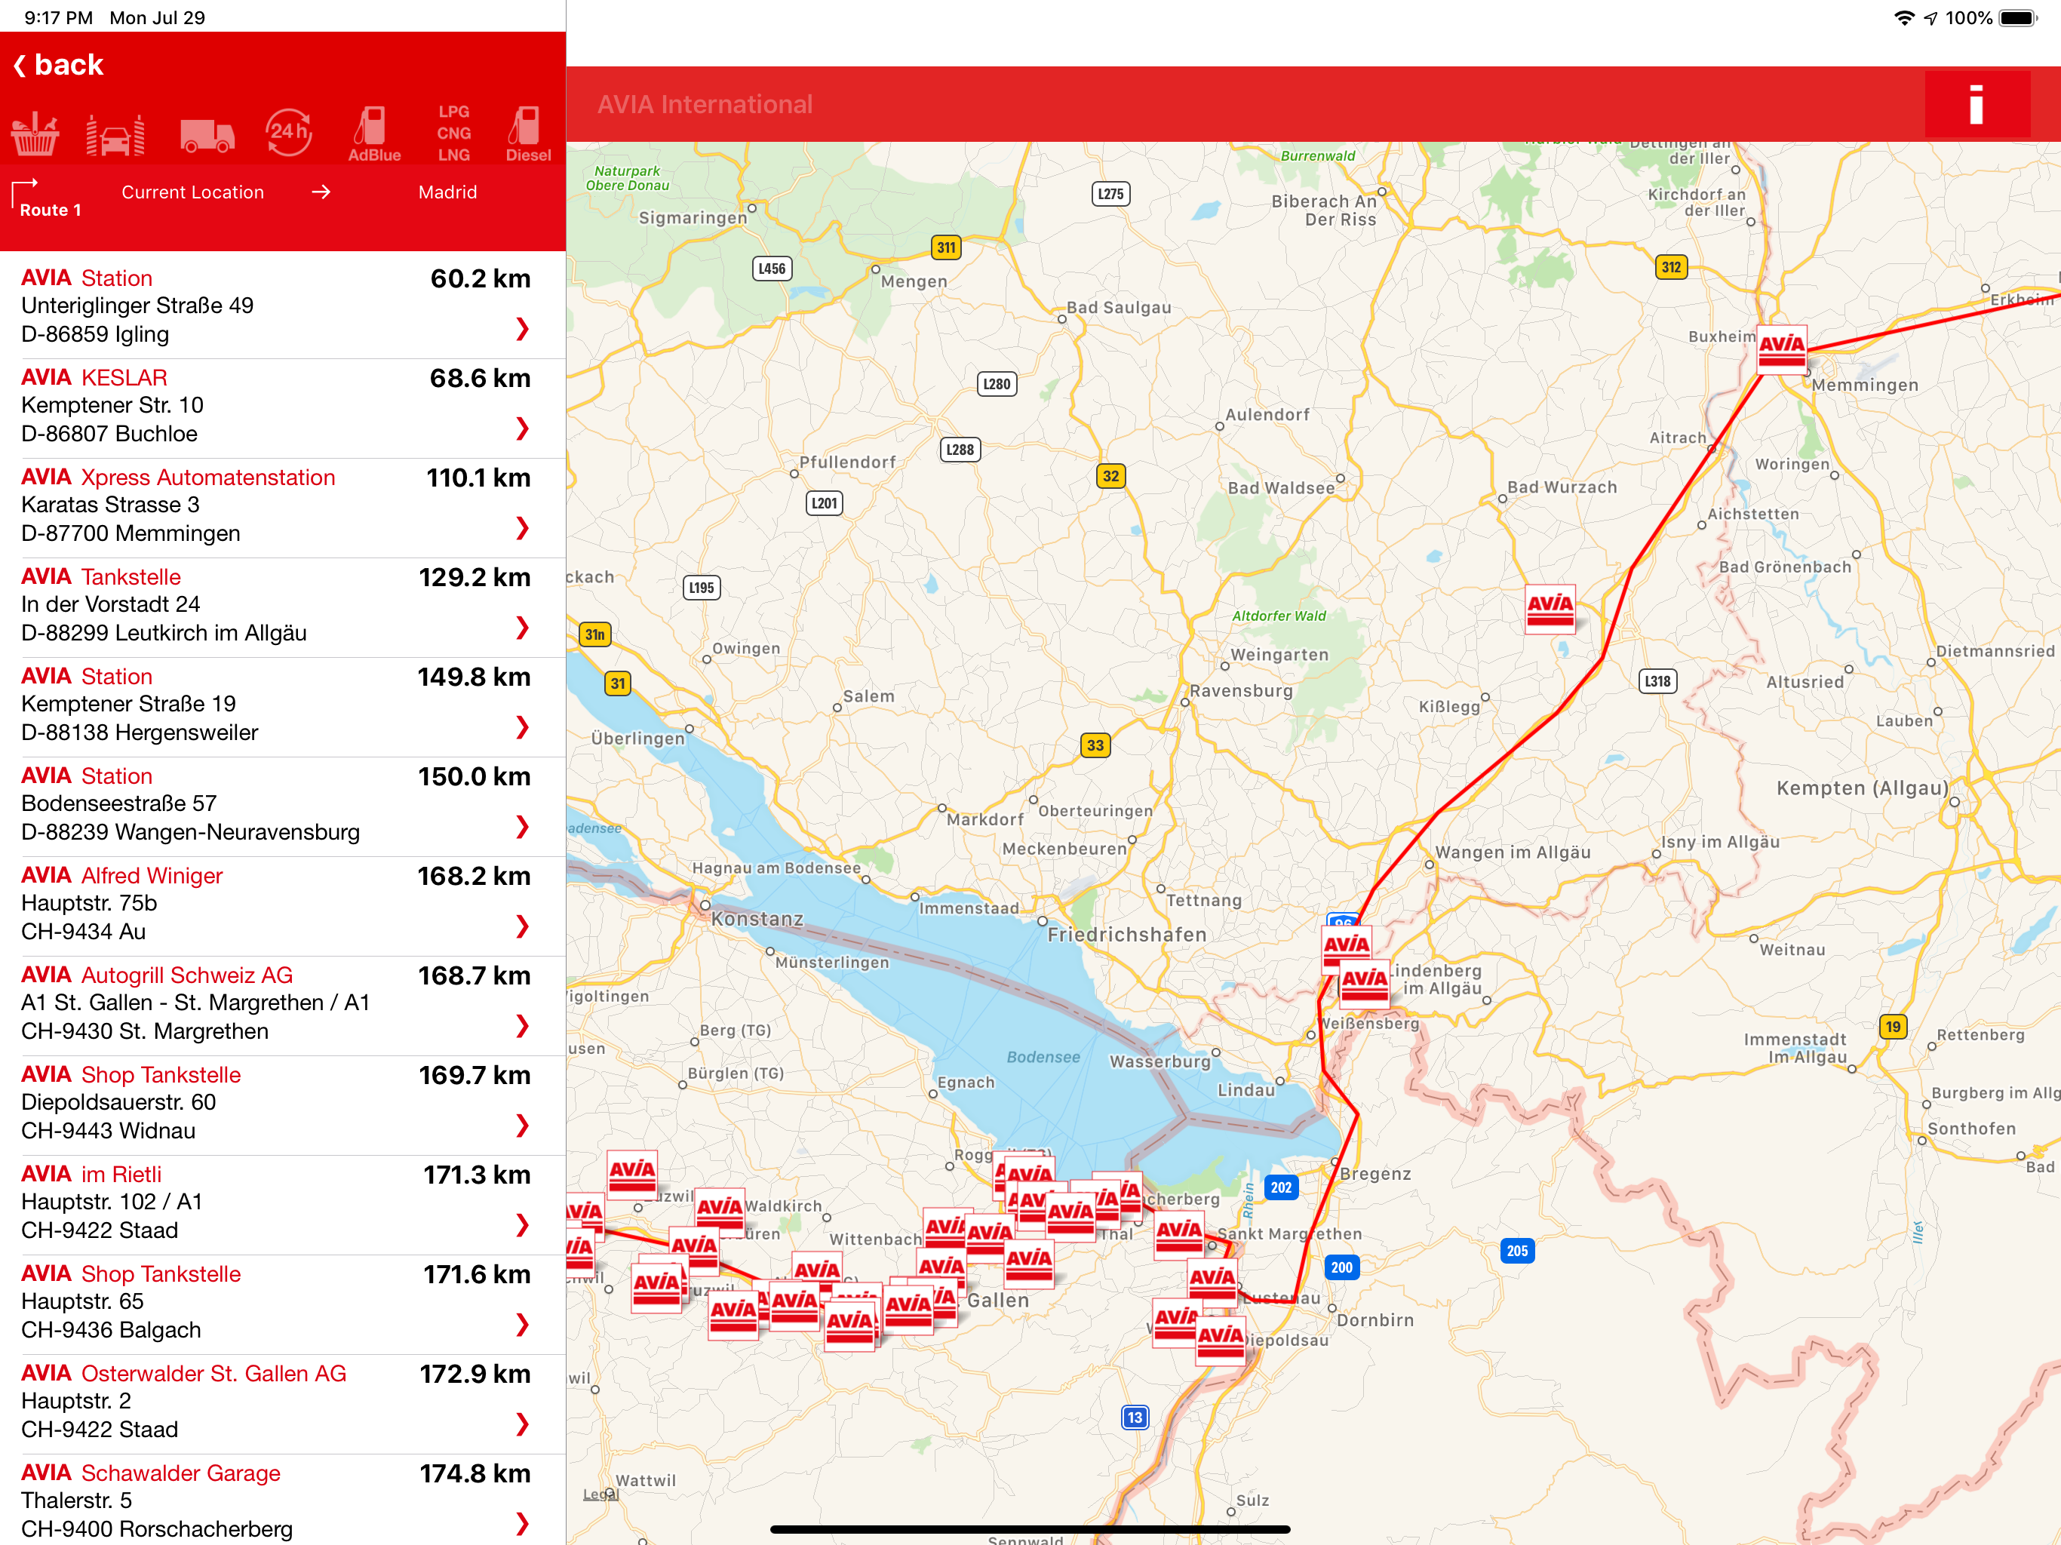Image resolution: width=2061 pixels, height=1545 pixels.
Task: Go back using the back button
Action: point(59,64)
